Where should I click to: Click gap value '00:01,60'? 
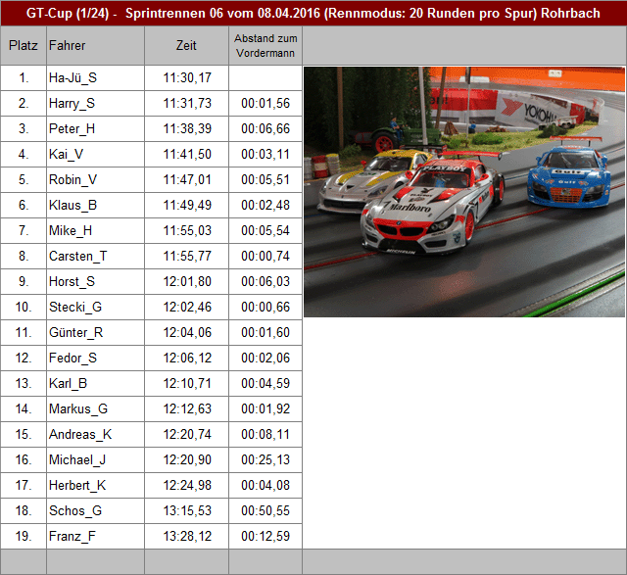click(265, 333)
